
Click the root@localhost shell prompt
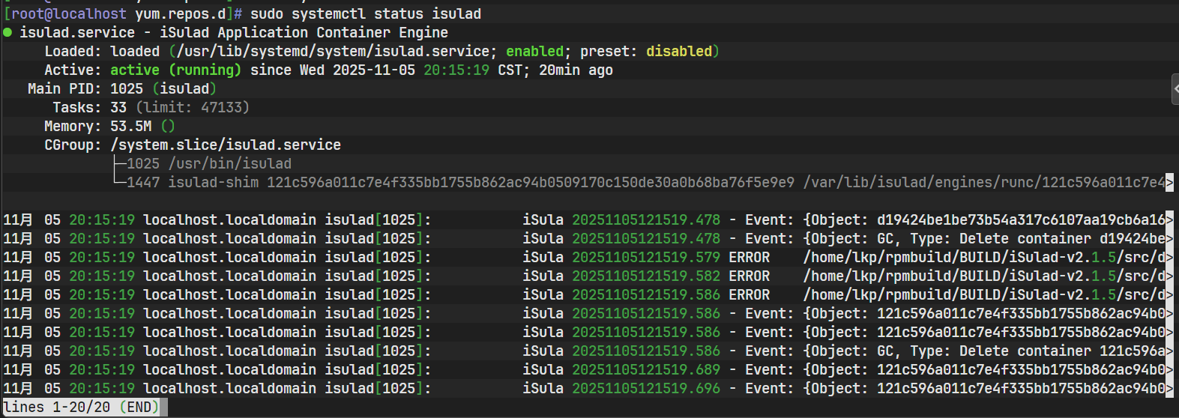coord(123,13)
